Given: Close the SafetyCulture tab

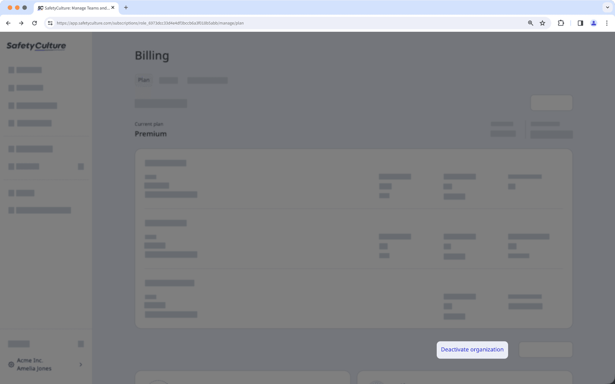Looking at the screenshot, I should pyautogui.click(x=113, y=7).
